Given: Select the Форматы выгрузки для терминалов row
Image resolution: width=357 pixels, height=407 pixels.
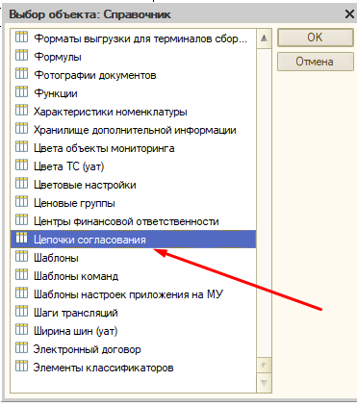Looking at the screenshot, I should pos(133,38).
